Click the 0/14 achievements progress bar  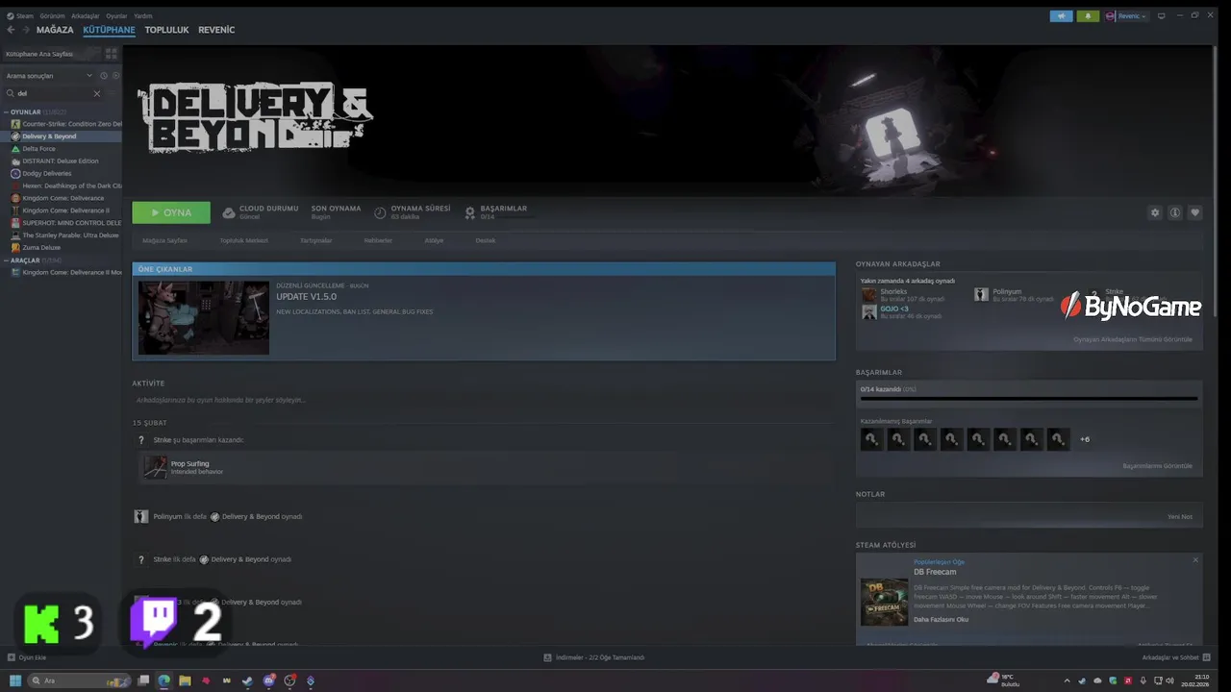(x=1029, y=398)
